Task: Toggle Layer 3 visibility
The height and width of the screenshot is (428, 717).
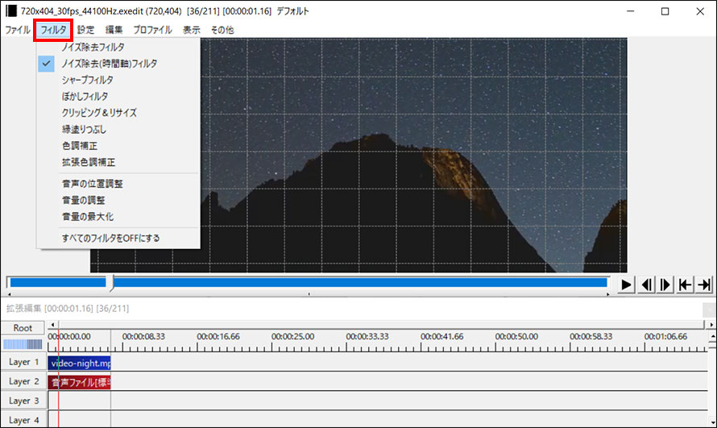Action: pyautogui.click(x=24, y=401)
